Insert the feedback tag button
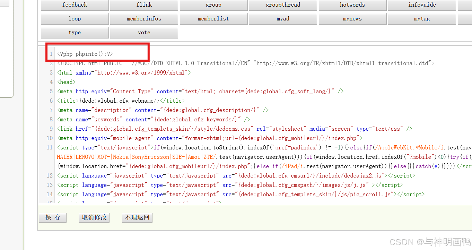Screen dimensions: 472x250 click(x=75, y=5)
